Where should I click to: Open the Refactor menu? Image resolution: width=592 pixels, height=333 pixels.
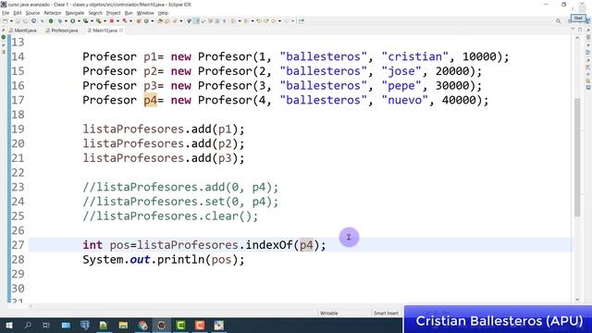pyautogui.click(x=53, y=13)
